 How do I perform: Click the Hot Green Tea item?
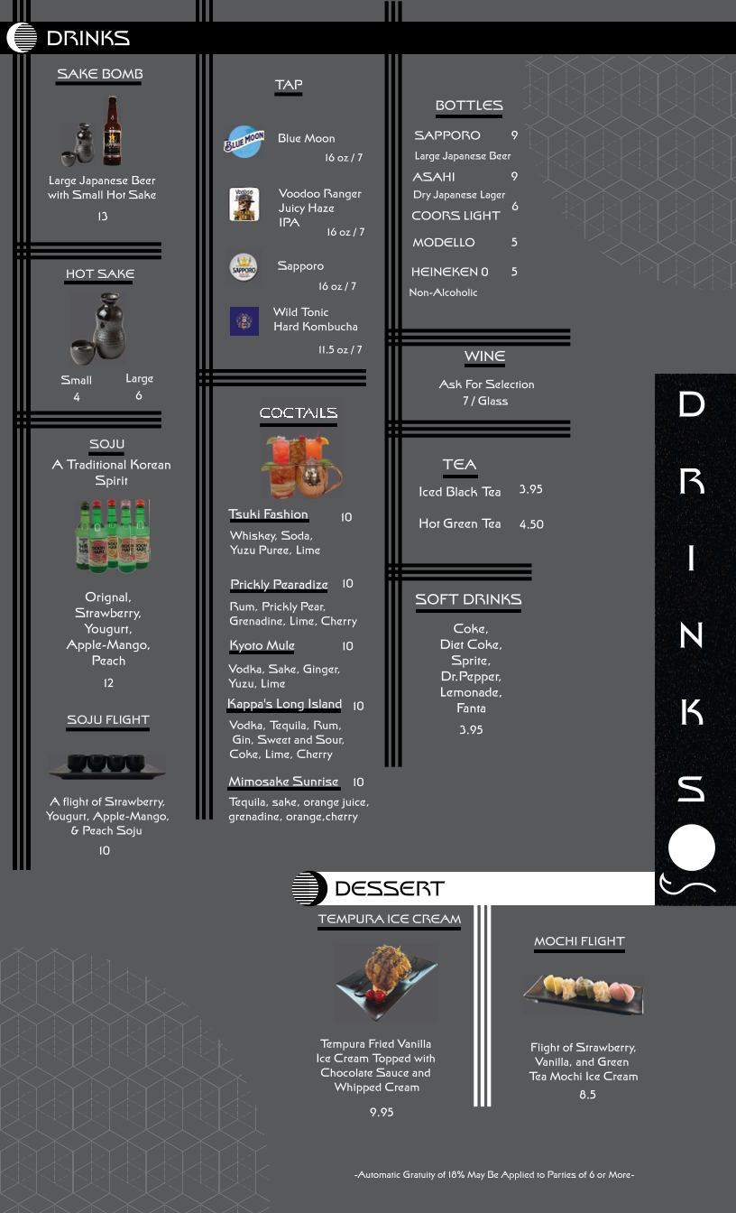click(459, 523)
